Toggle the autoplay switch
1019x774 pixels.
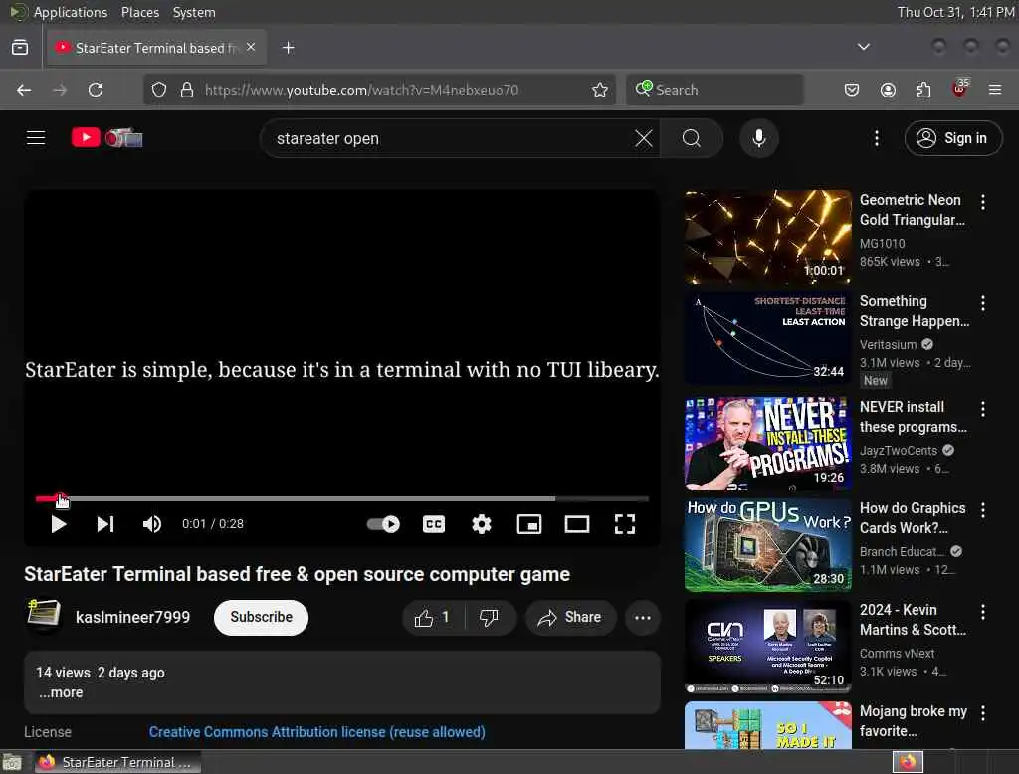383,524
